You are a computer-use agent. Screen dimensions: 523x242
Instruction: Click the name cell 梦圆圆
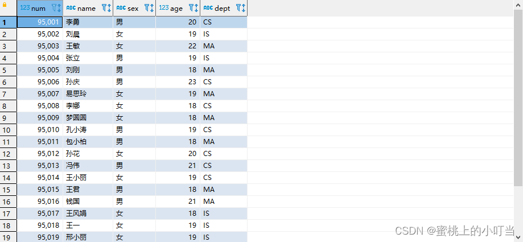[88, 118]
